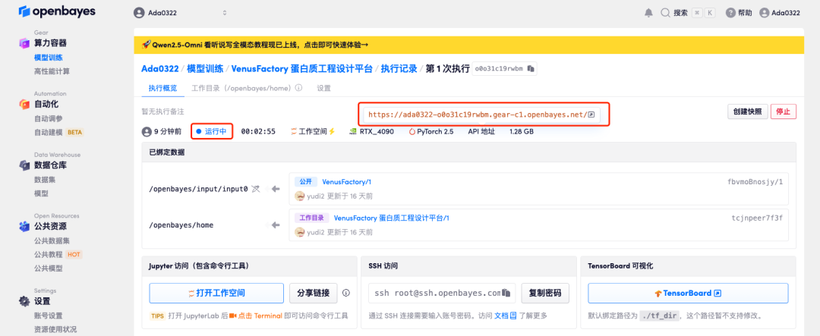The width and height of the screenshot is (820, 336).
Task: Click the 创建快照 button
Action: tap(746, 111)
